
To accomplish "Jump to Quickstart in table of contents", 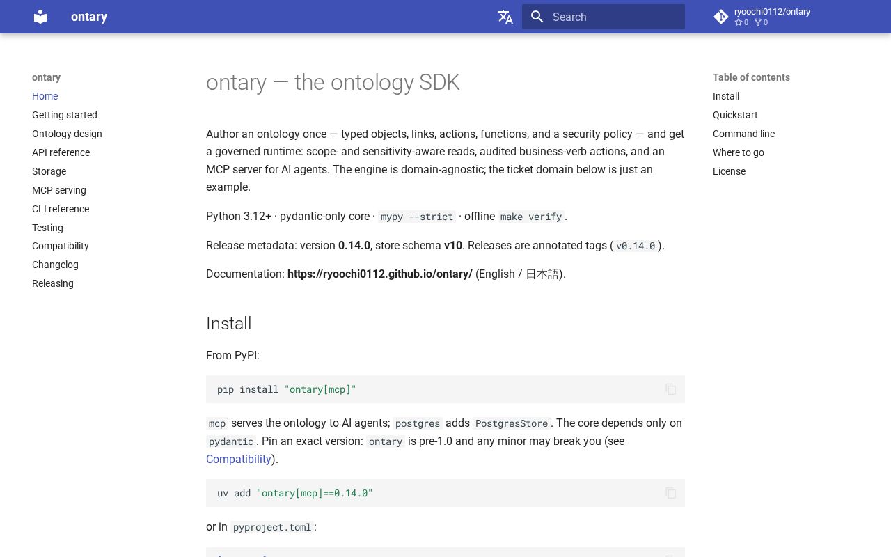I will 735,115.
